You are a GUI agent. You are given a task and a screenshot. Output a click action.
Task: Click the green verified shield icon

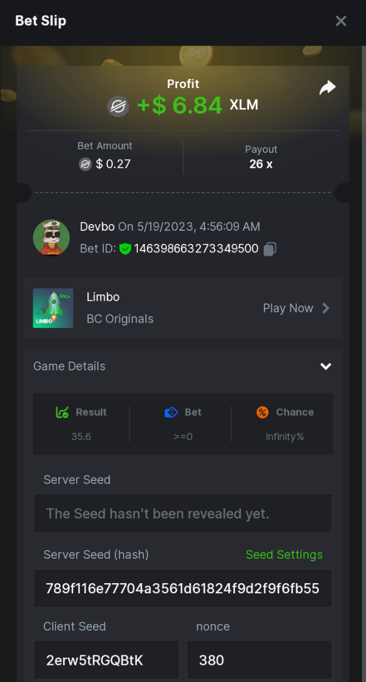coord(125,249)
